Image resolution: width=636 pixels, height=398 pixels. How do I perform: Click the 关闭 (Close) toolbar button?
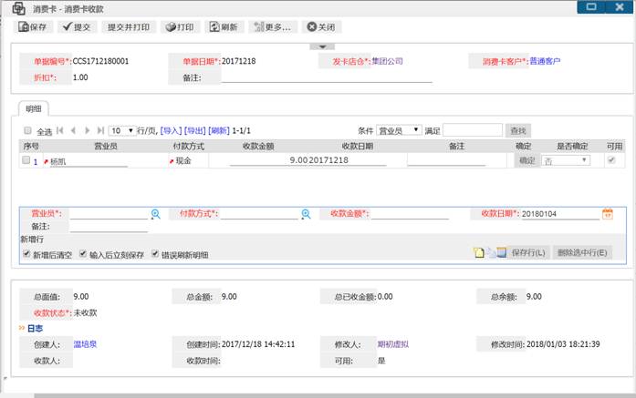coord(322,26)
